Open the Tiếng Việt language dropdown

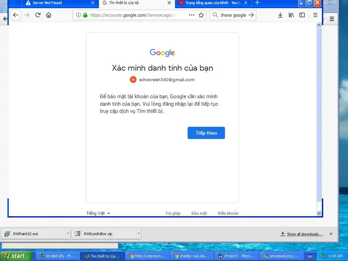click(x=98, y=213)
